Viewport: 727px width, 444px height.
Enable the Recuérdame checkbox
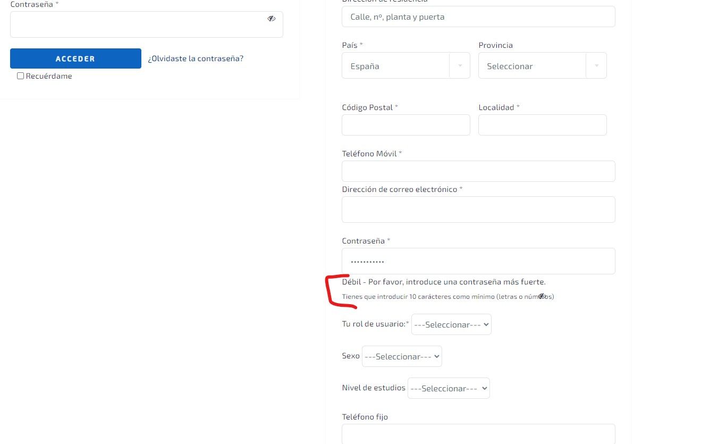pos(21,76)
